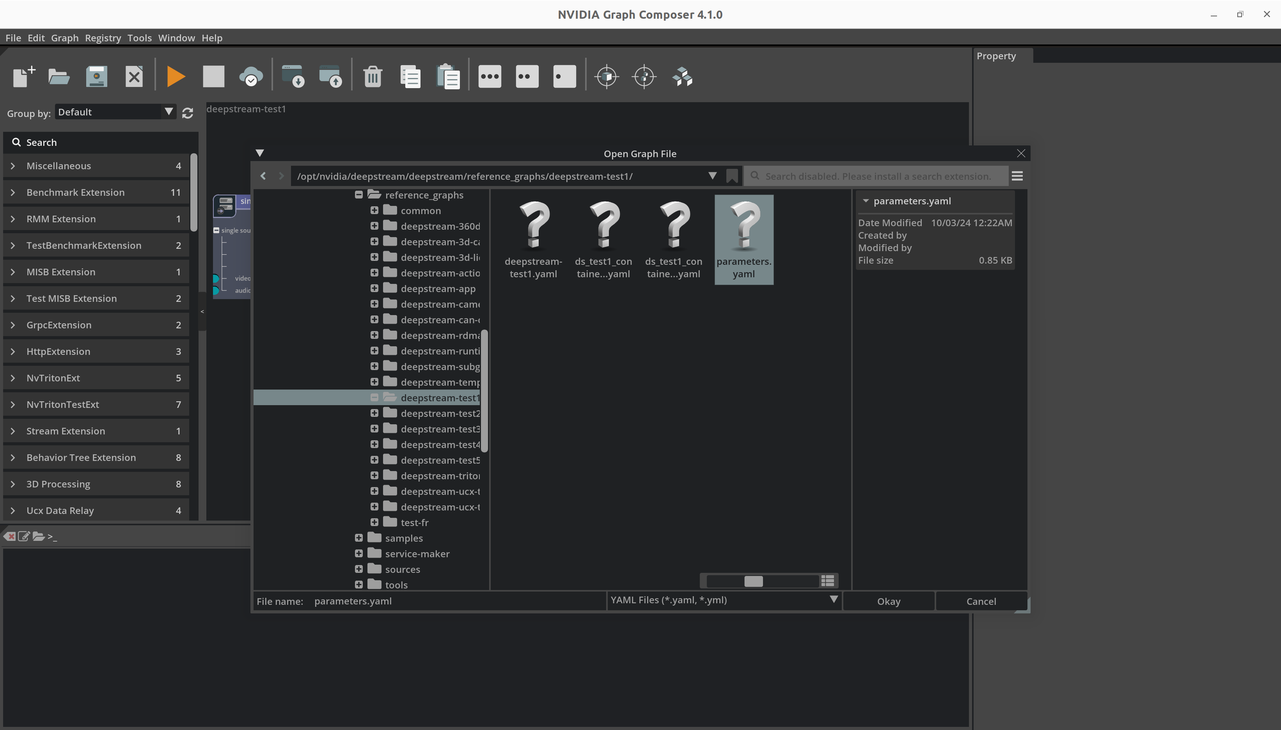The height and width of the screenshot is (730, 1281).
Task: Click the crosshair cube focus icon
Action: 607,77
